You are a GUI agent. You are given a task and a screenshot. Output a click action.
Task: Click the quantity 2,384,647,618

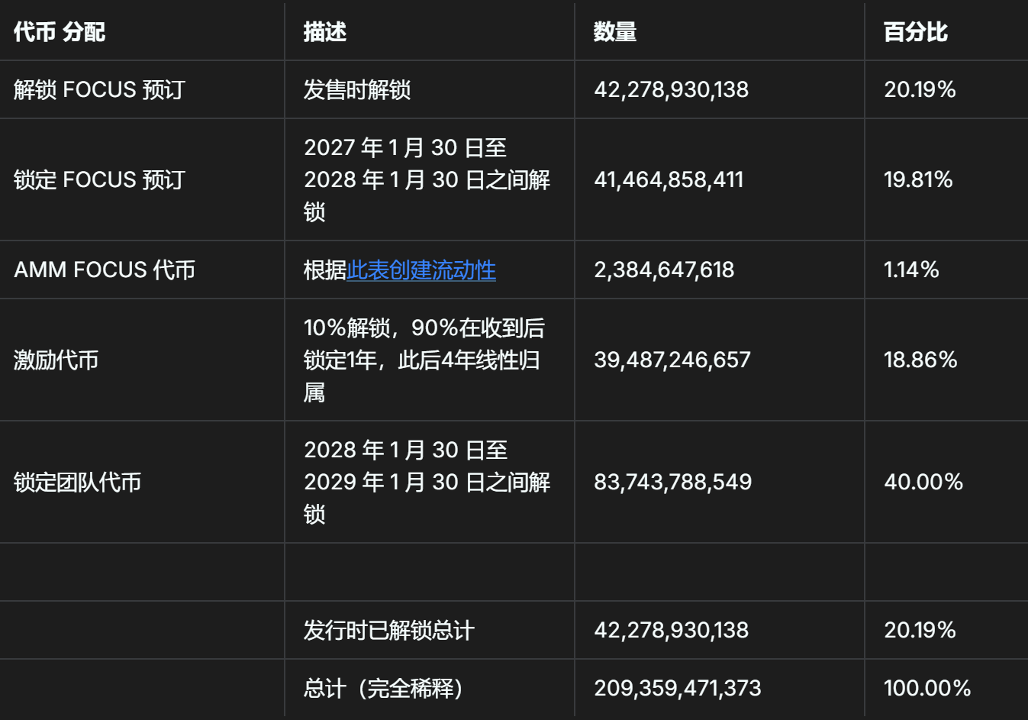point(664,270)
